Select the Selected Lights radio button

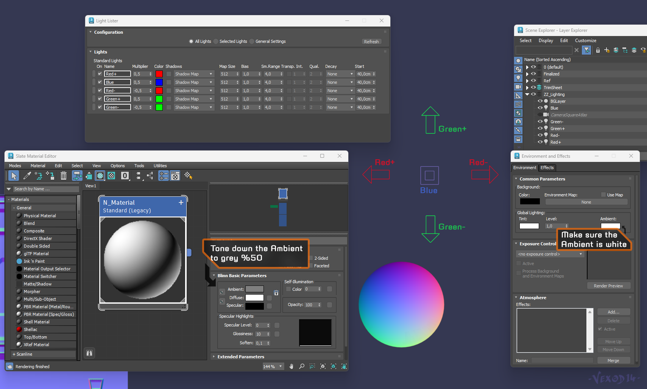point(216,41)
